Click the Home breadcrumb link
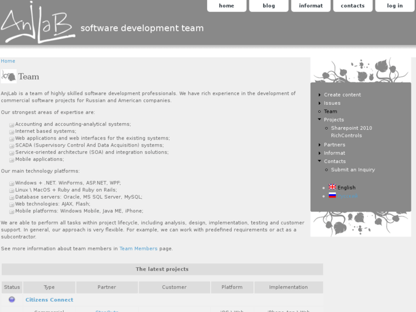 coord(8,61)
